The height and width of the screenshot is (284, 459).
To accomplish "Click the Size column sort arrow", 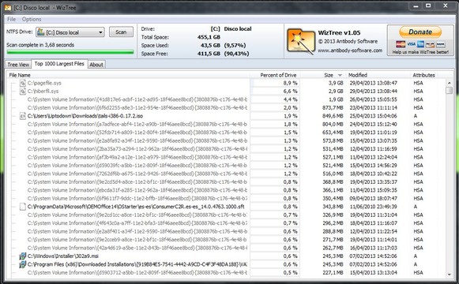I will (340, 76).
